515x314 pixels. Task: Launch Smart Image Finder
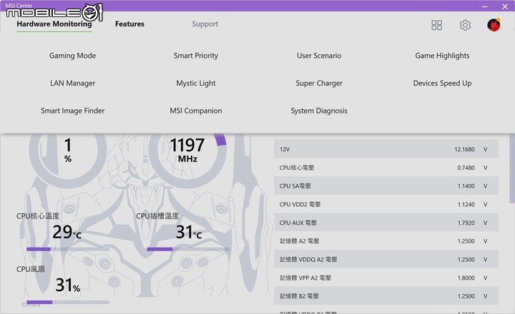point(72,111)
